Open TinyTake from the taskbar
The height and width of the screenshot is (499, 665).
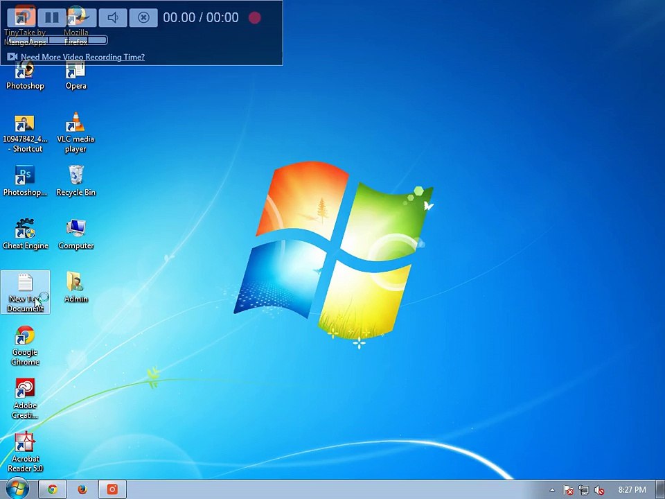point(112,490)
